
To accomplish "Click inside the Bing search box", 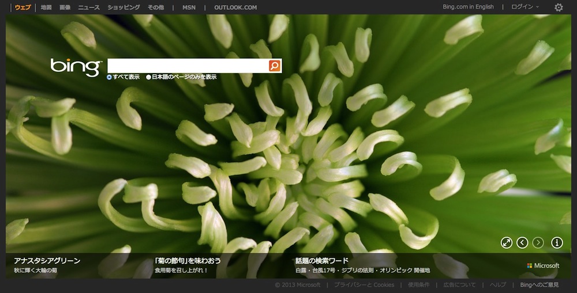I will pos(188,66).
